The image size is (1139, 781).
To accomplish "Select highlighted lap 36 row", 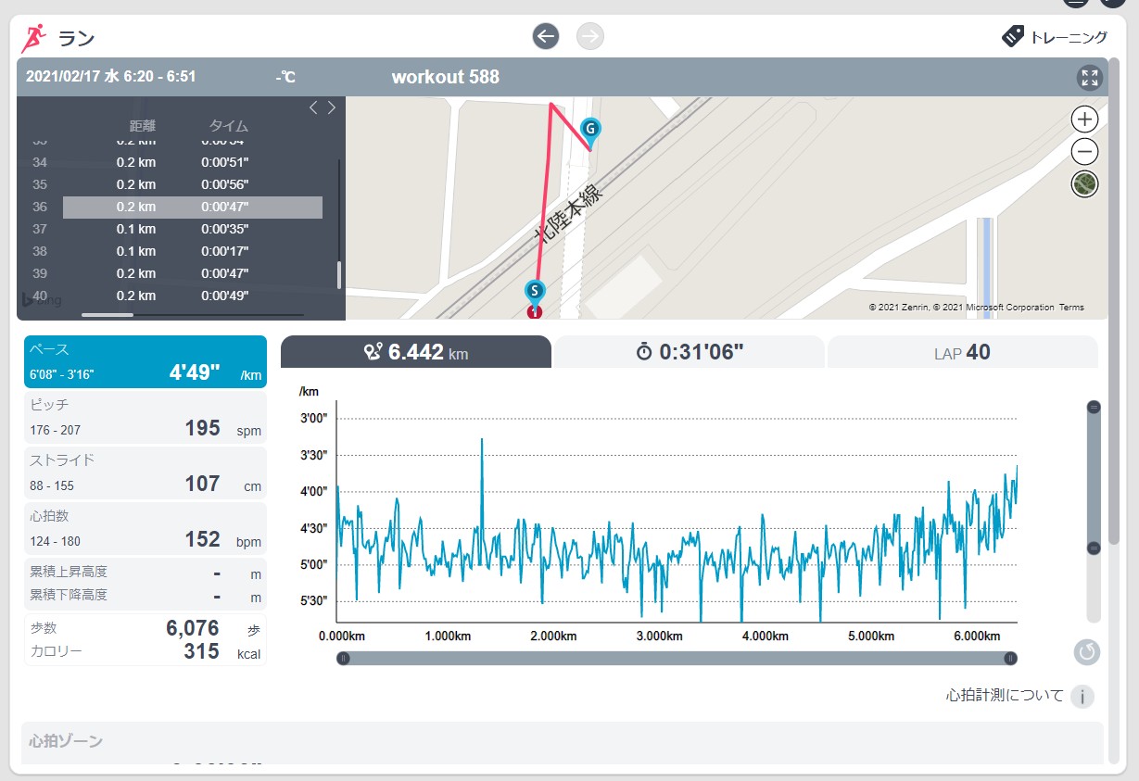I will tap(193, 207).
